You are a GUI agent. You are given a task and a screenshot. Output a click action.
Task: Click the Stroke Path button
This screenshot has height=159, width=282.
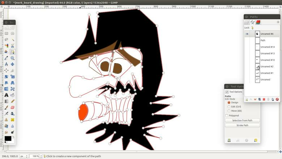point(242,125)
